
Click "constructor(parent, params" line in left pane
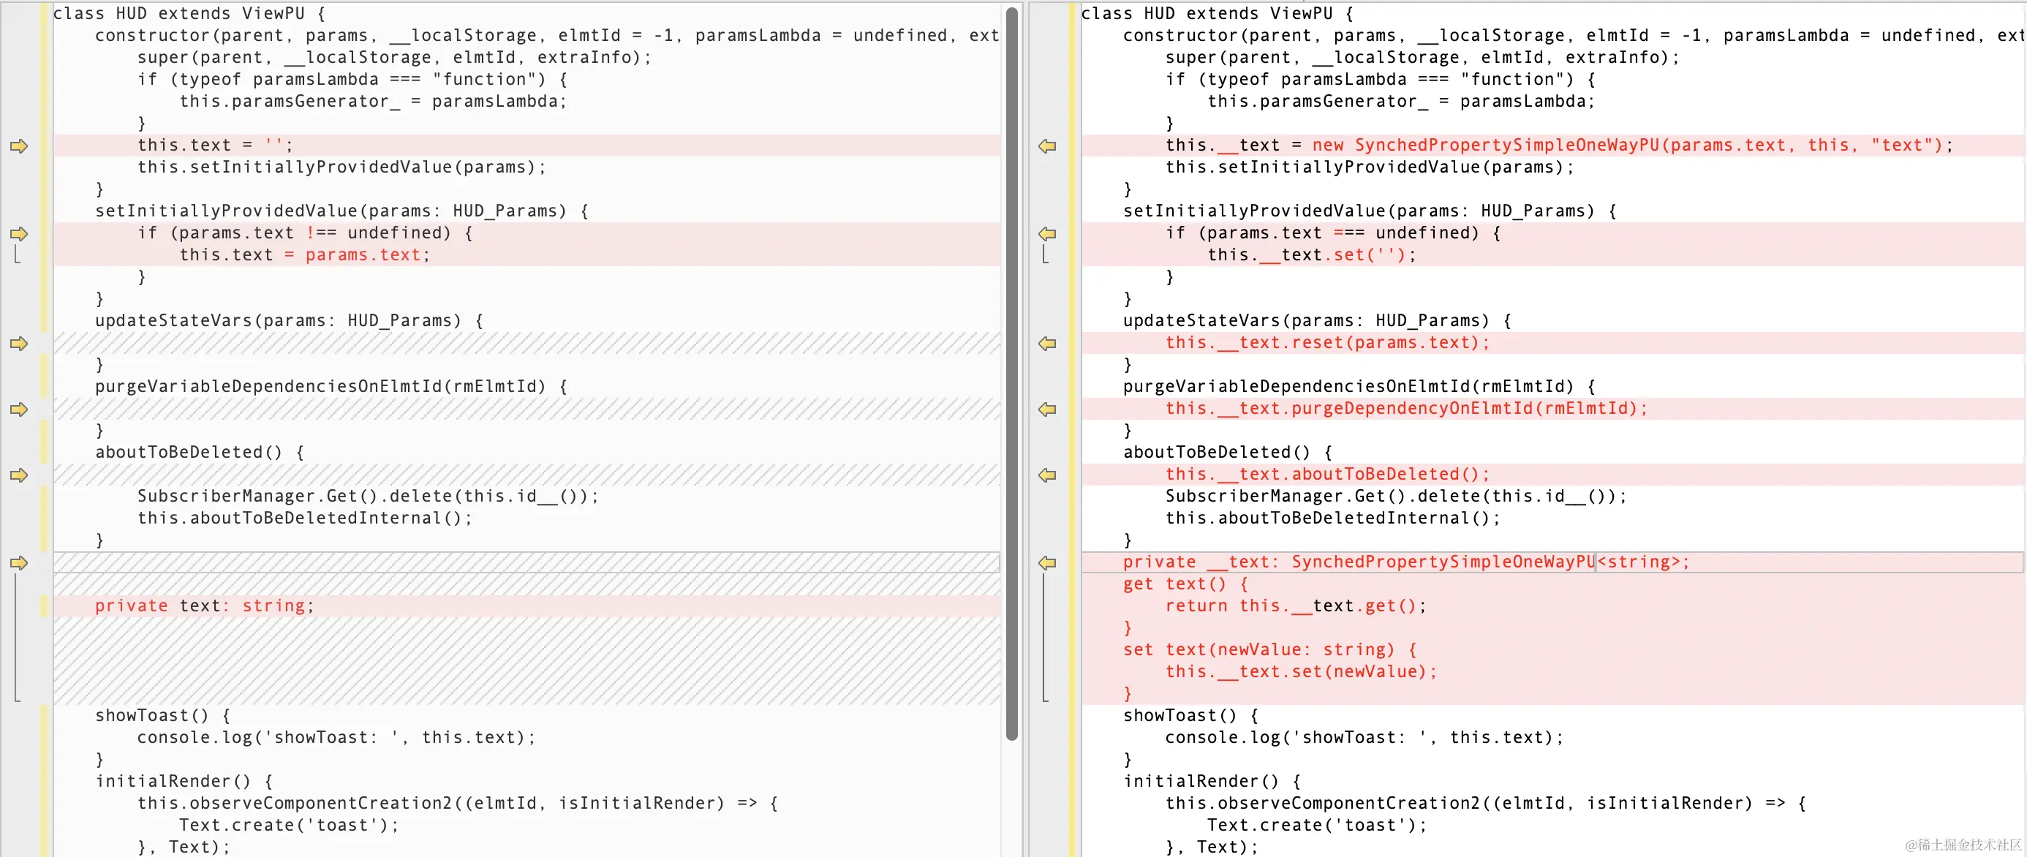(547, 35)
